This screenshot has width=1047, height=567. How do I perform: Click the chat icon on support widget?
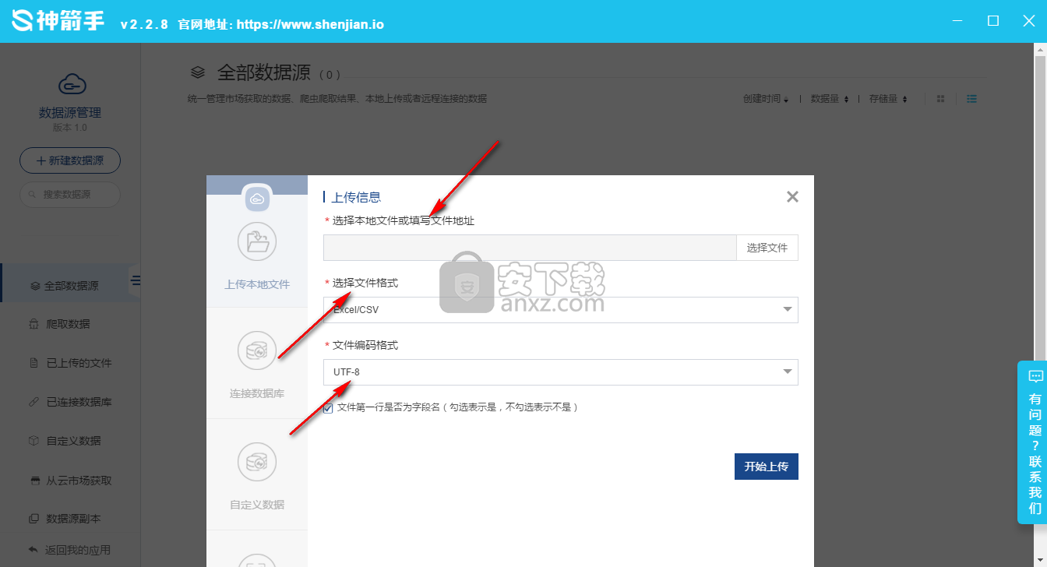point(1035,377)
